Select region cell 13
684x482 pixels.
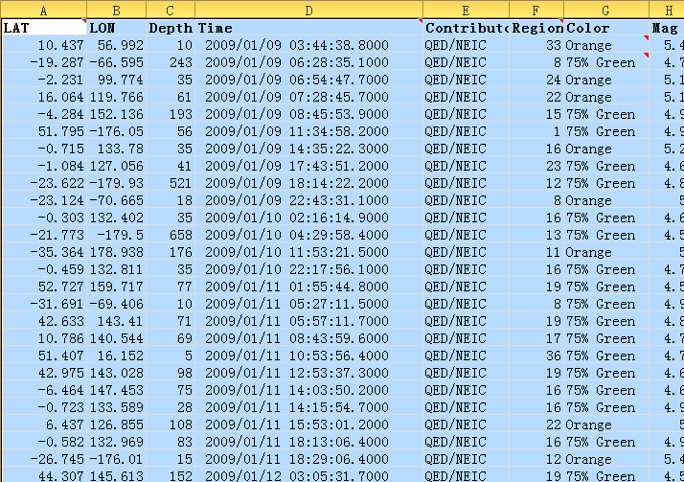tap(536, 234)
